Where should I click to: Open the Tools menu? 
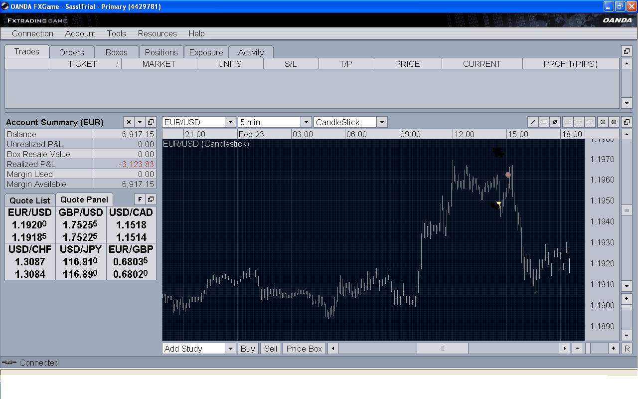coord(116,33)
